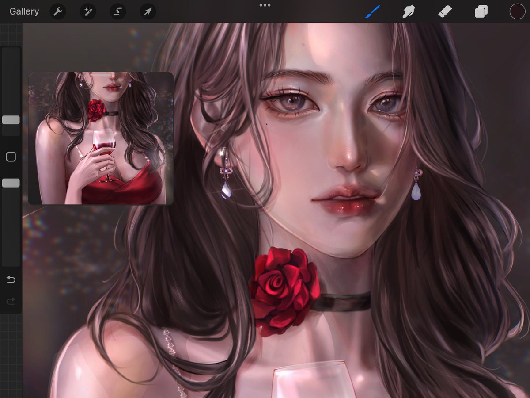
Task: Undo the last stroke
Action: [x=11, y=279]
